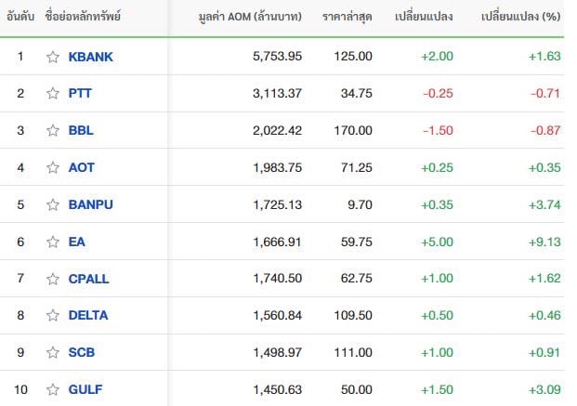Open the PTT stock link
Viewport: 577px width, 406px height.
tap(80, 94)
